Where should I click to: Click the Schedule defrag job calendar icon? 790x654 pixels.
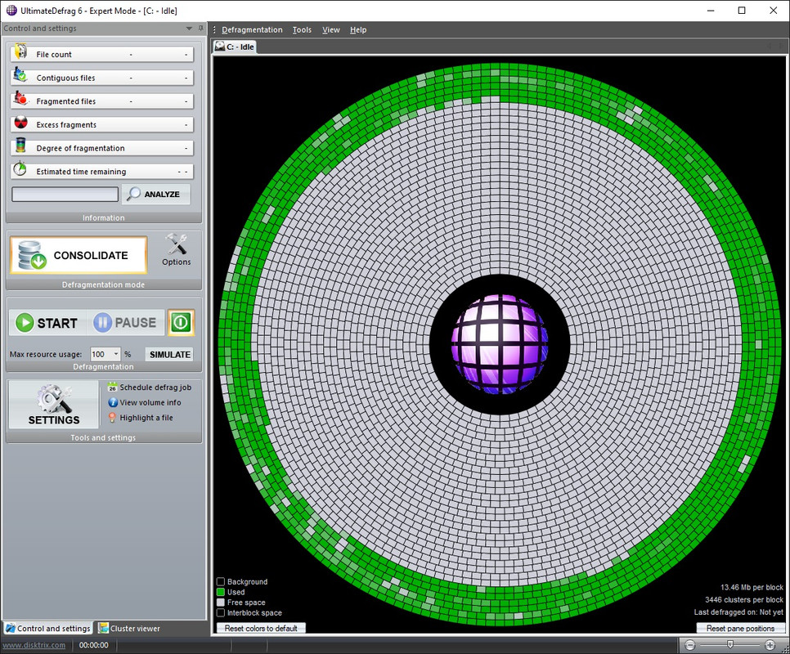[x=113, y=387]
